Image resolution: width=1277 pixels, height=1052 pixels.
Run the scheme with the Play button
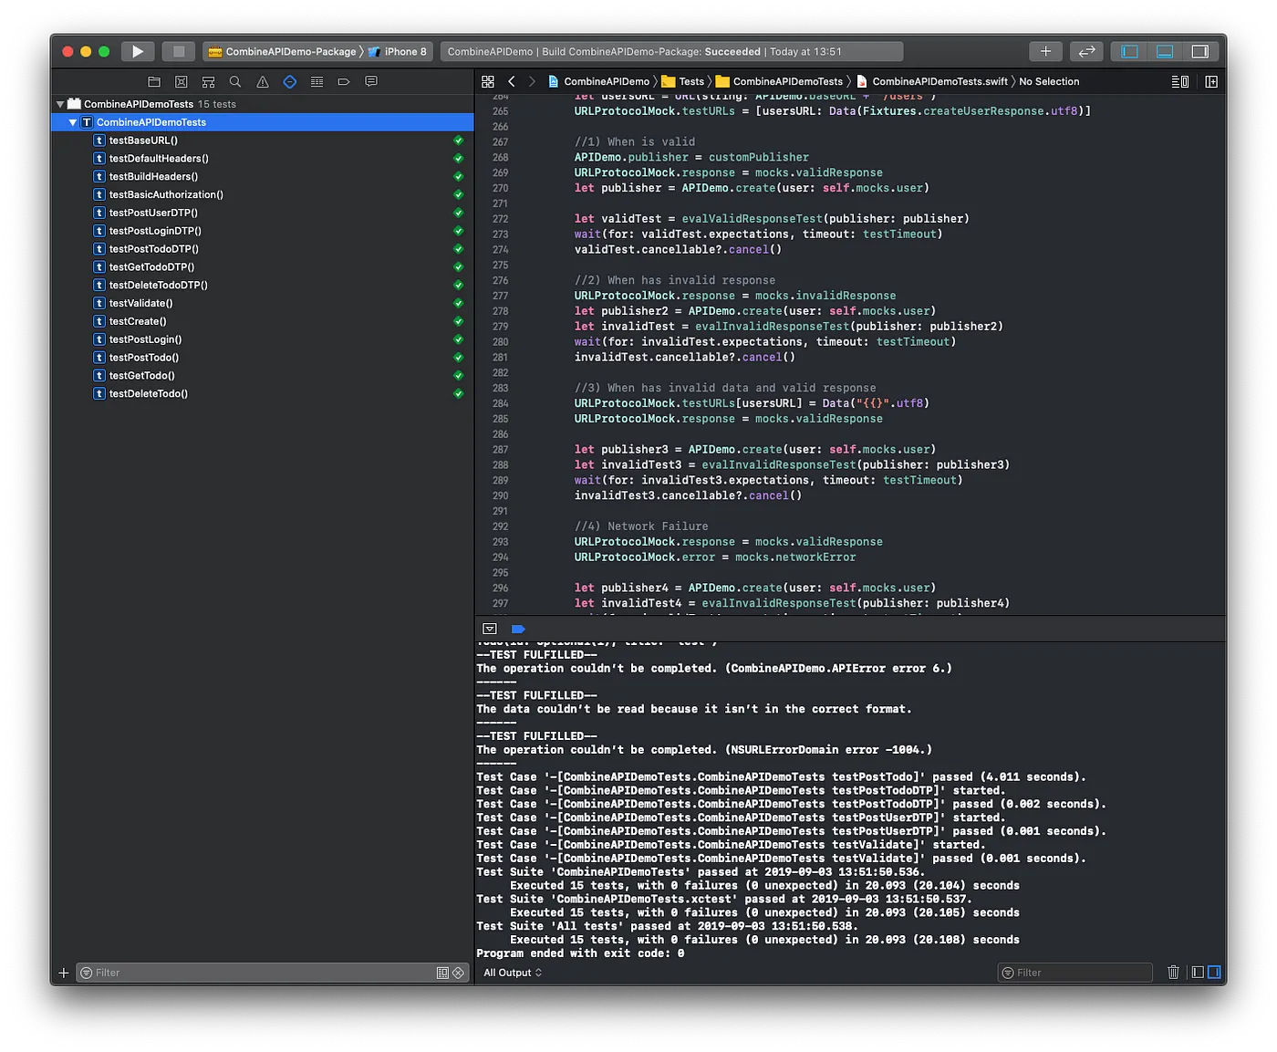pyautogui.click(x=137, y=52)
